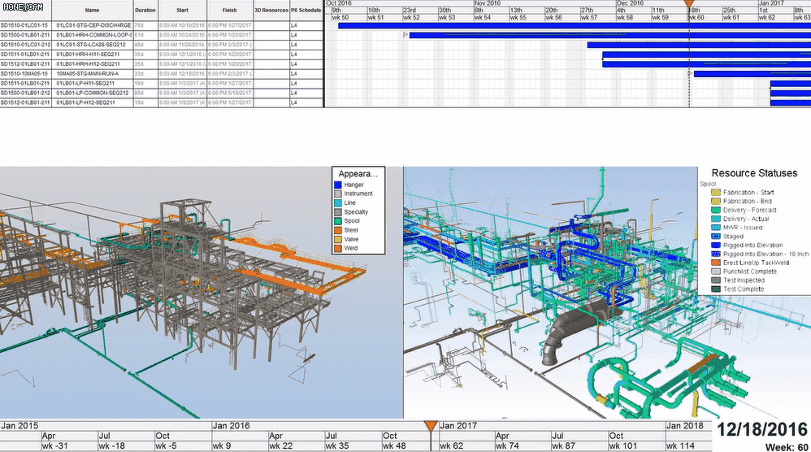Select task row 01LB01-HRH-COMMON-LOOP

162,35
